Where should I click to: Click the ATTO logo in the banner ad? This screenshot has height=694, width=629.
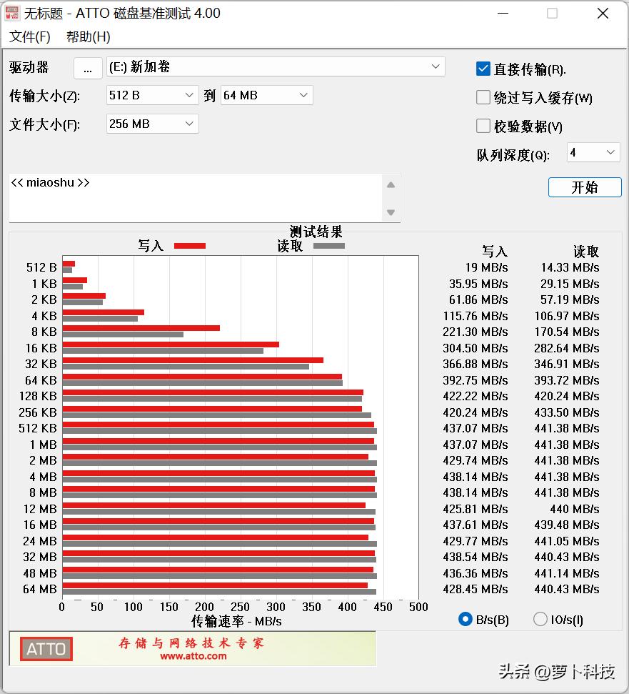point(45,649)
